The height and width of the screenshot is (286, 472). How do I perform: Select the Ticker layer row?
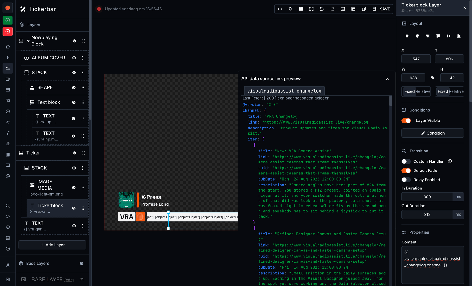click(52, 153)
